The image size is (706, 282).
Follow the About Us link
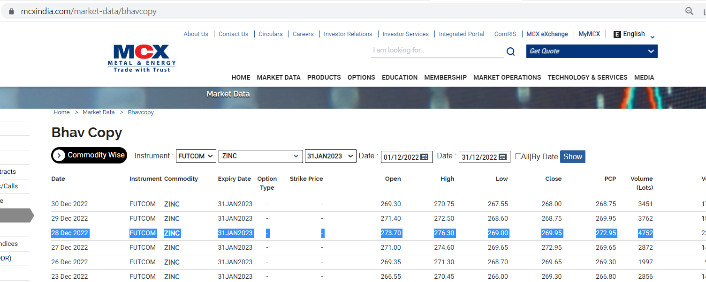click(196, 34)
